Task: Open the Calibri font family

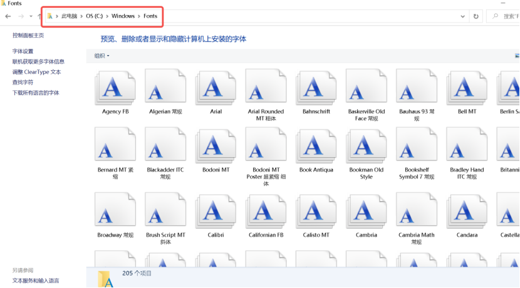Action: [x=216, y=211]
